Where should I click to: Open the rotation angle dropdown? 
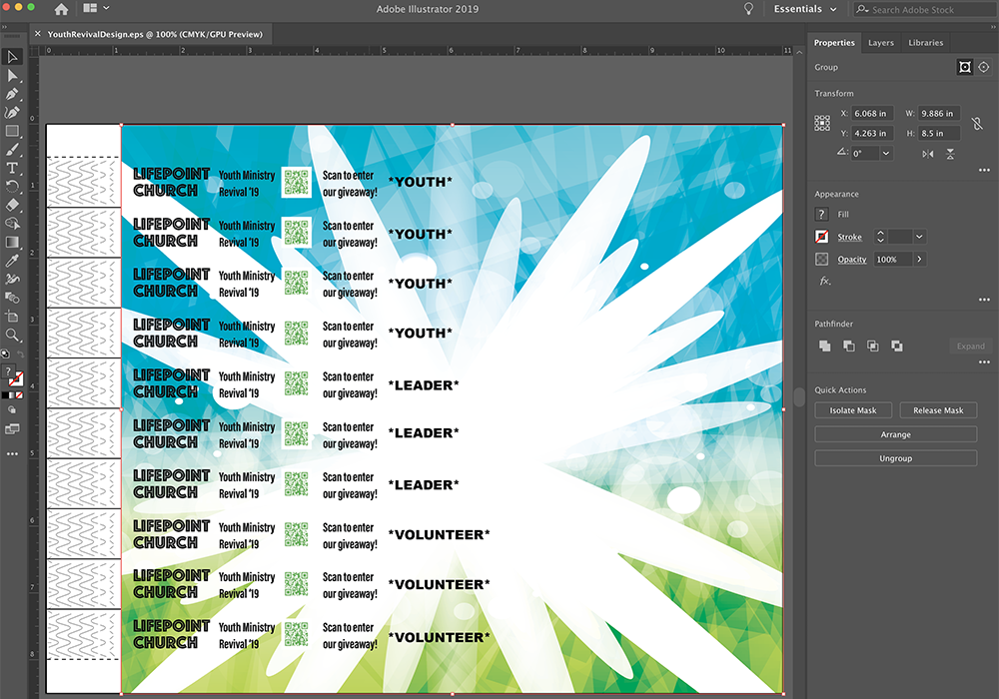point(885,154)
